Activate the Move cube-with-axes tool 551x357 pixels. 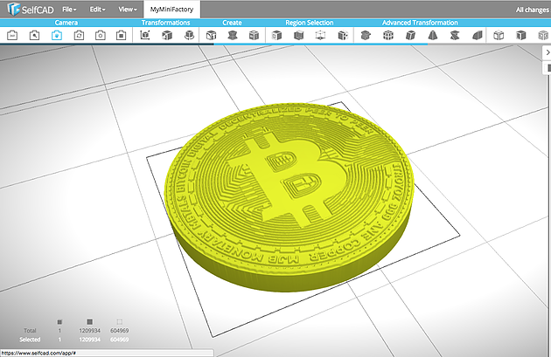click(x=145, y=35)
